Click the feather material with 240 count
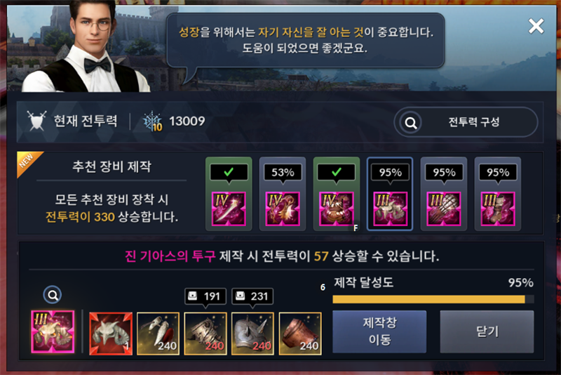The width and height of the screenshot is (561, 375). (158, 334)
